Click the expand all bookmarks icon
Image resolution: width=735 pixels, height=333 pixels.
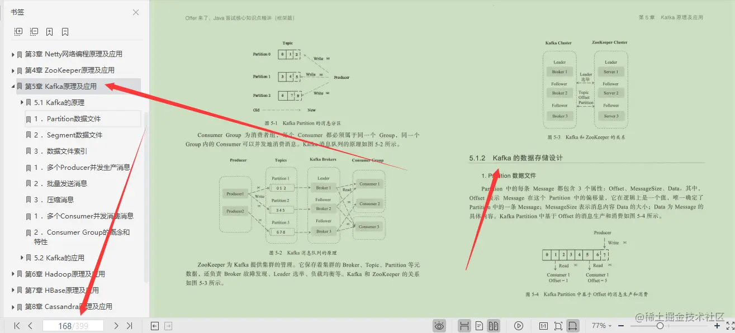[x=18, y=32]
